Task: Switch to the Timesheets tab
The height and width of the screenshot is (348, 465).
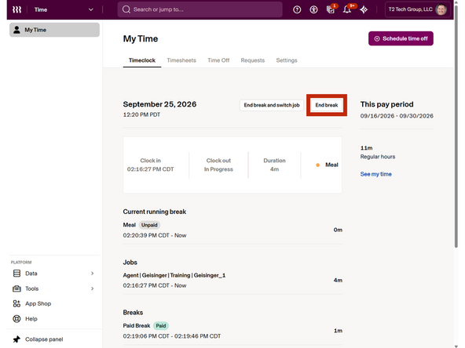Action: (181, 60)
